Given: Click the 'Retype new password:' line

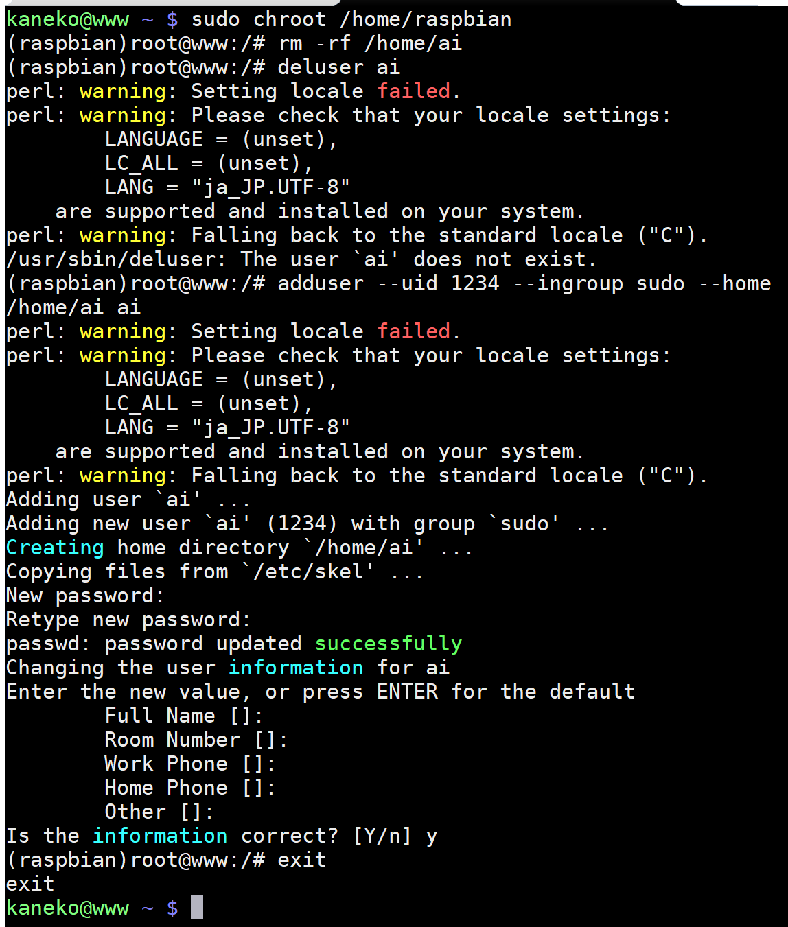Looking at the screenshot, I should [x=128, y=620].
